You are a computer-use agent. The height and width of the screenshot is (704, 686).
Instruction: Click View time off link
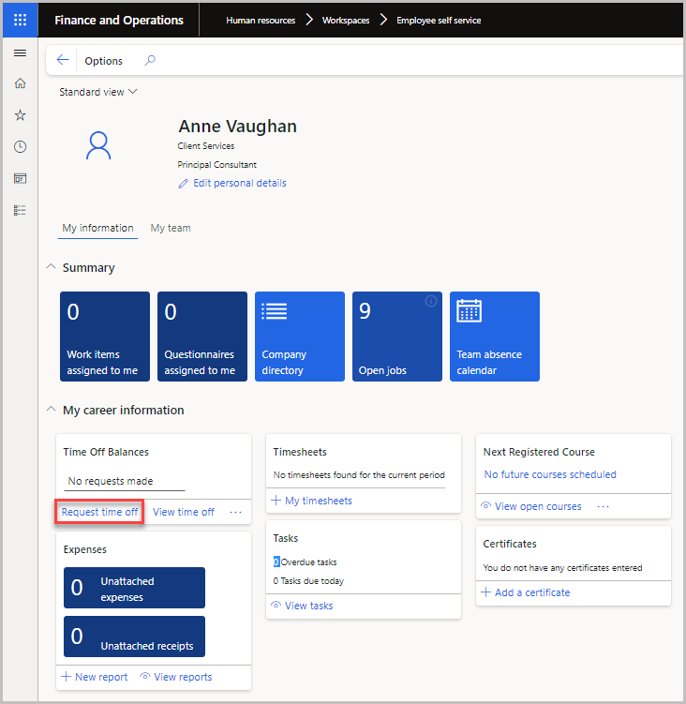pyautogui.click(x=183, y=512)
